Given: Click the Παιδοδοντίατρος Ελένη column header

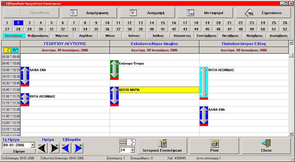Looking at the screenshot, I should pos(244,44).
